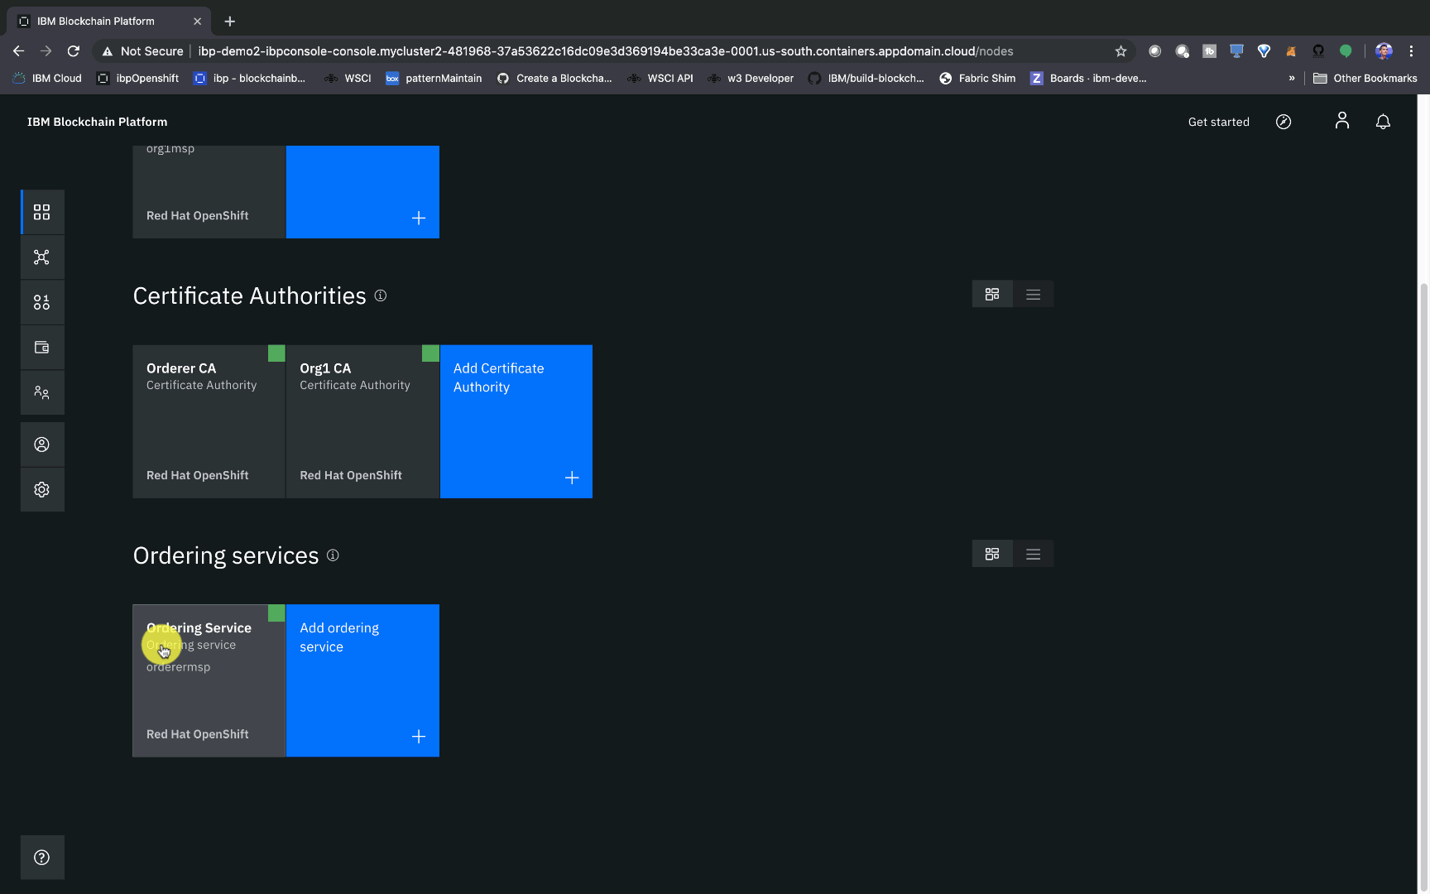Screen dimensions: 1430x894
Task: Switch Ordering services to list view
Action: click(1033, 554)
